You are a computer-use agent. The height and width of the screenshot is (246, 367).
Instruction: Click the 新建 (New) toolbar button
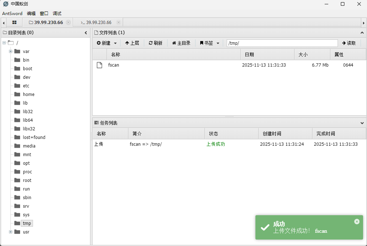107,43
